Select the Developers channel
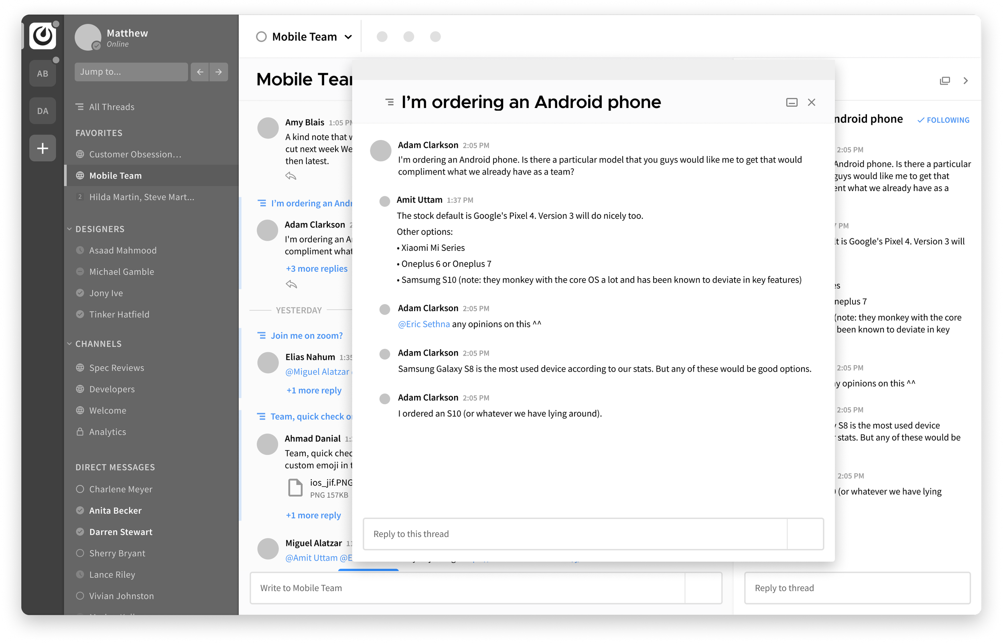Screen dimensions: 1003x643 [112, 389]
